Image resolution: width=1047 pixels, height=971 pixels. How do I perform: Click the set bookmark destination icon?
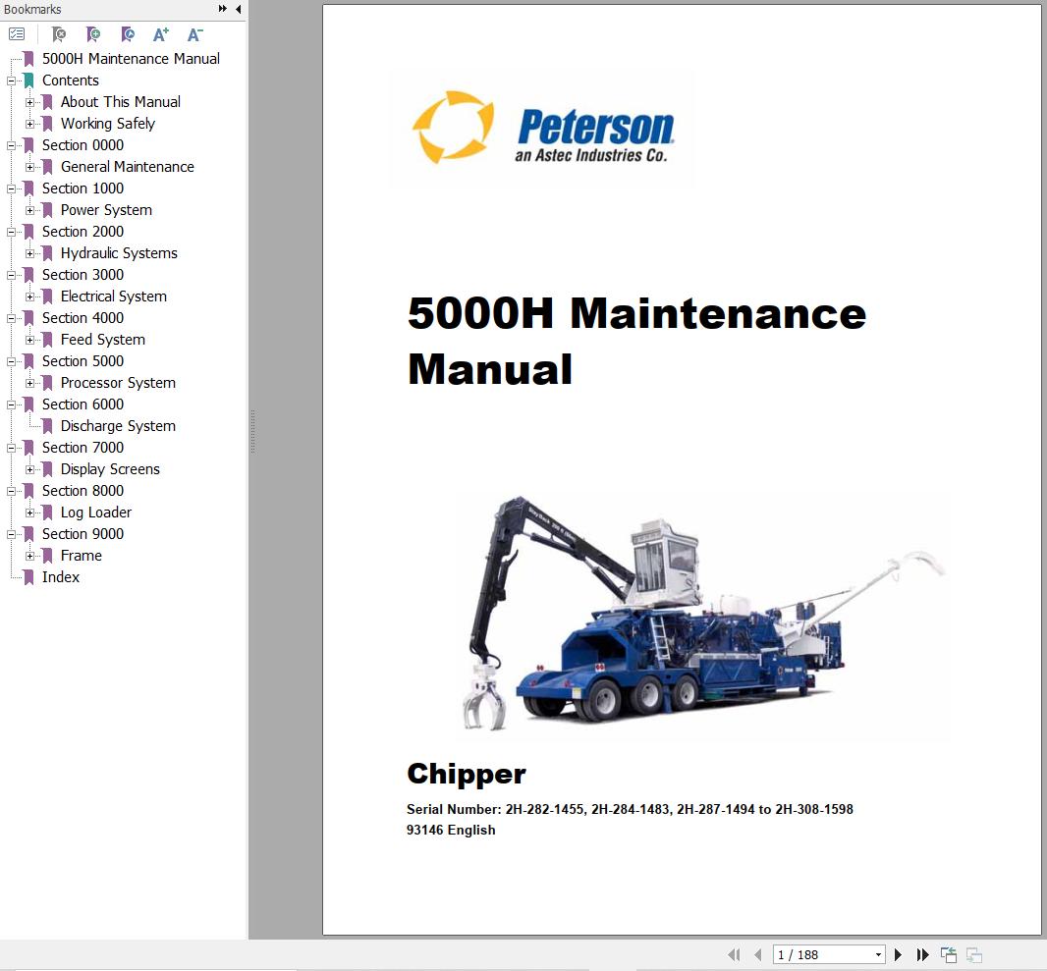coord(128,34)
